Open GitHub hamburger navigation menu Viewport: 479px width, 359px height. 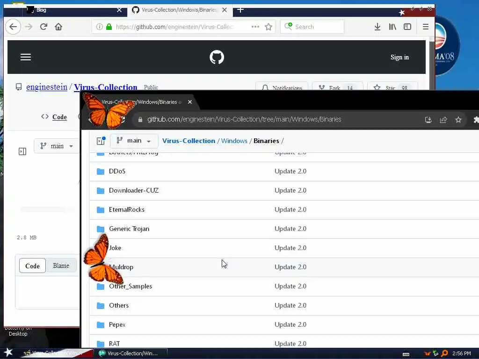(26, 57)
